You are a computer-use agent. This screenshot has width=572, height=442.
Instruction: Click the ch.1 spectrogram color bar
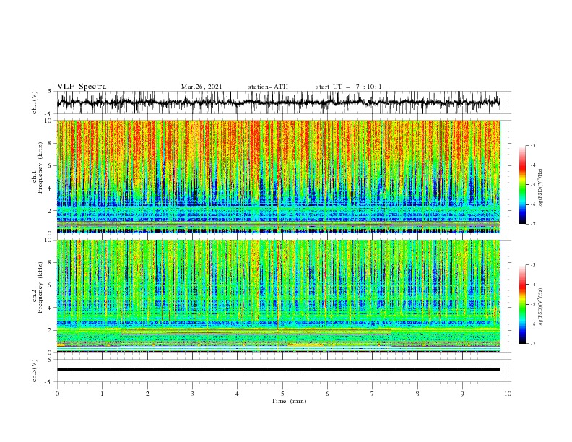point(522,185)
